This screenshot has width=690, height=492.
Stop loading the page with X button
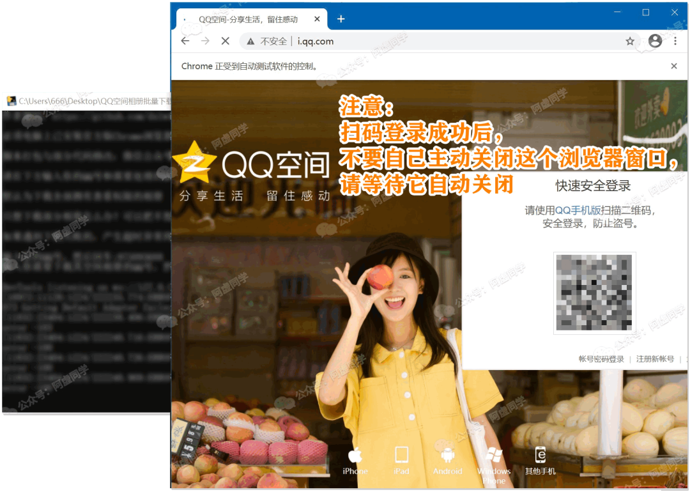[x=226, y=42]
